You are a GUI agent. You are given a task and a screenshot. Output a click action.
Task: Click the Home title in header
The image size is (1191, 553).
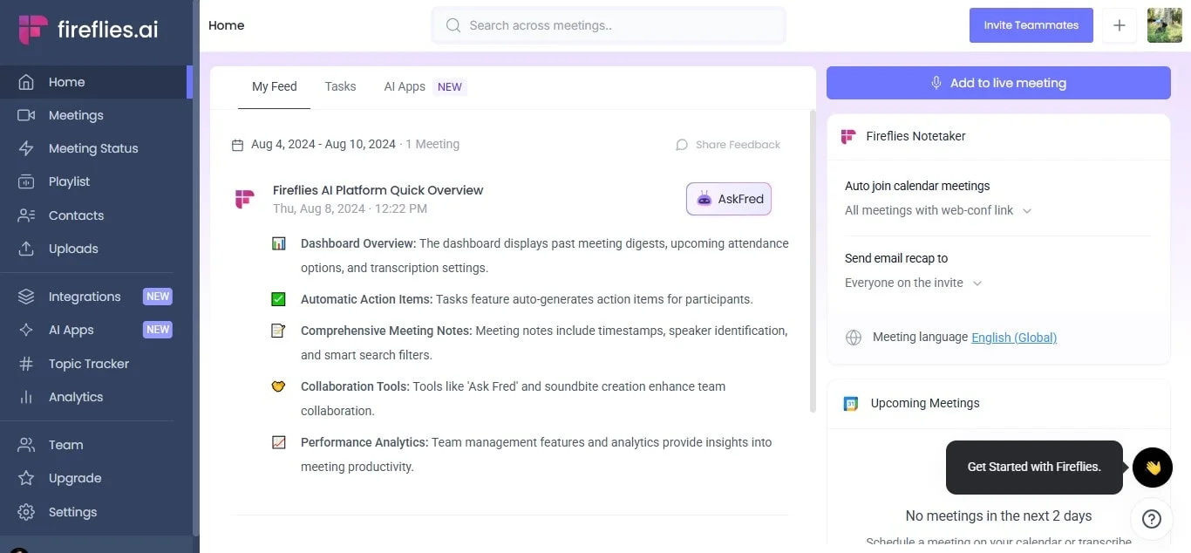point(226,25)
